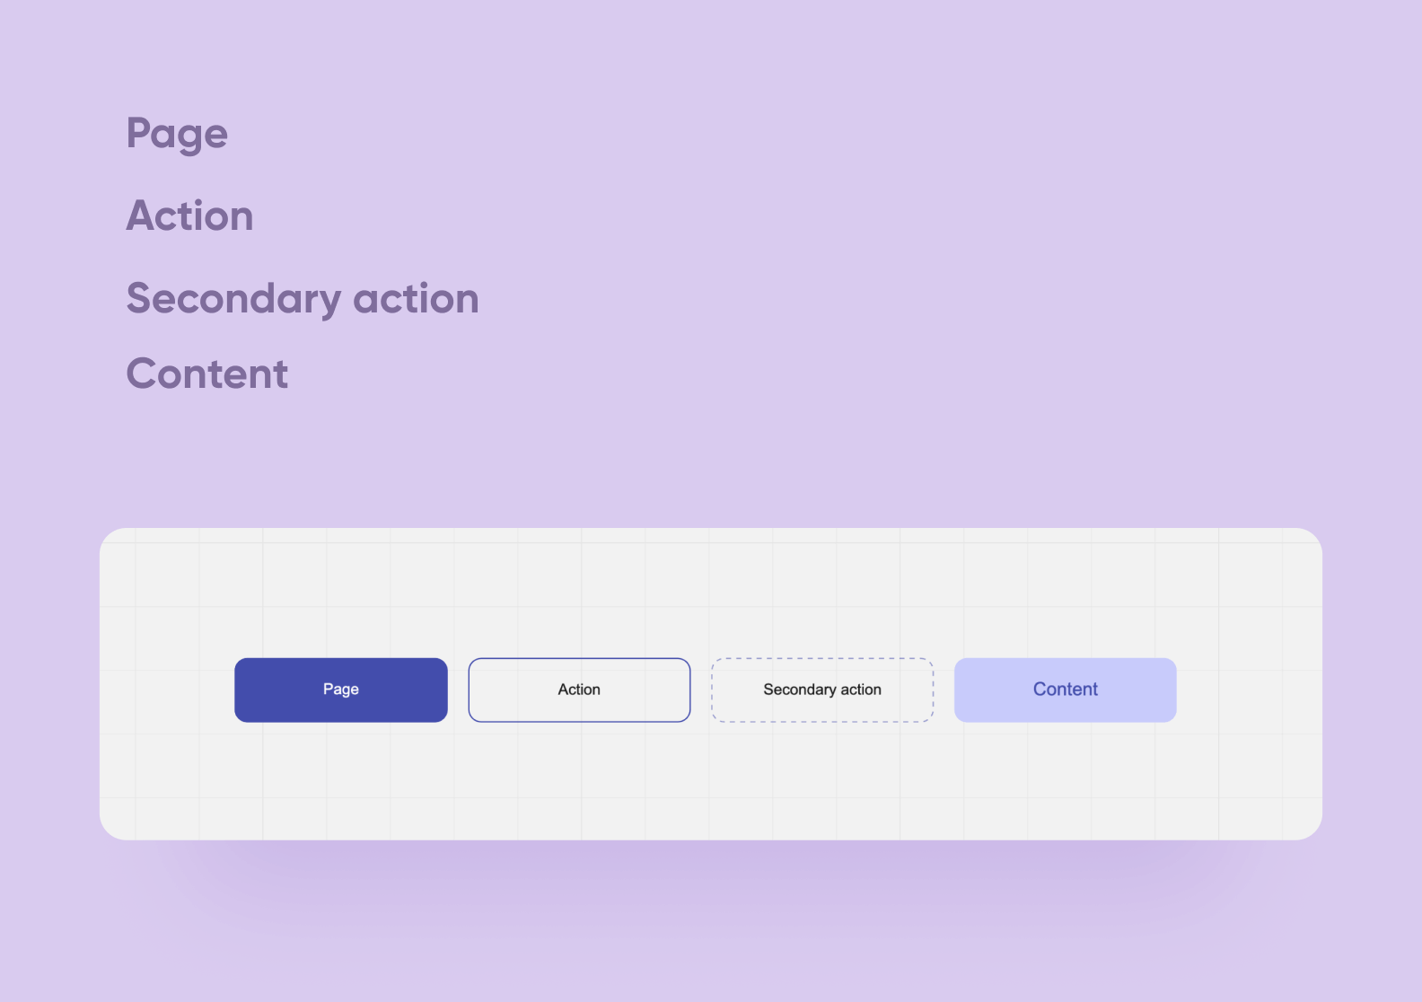This screenshot has height=1002, width=1422.
Task: Click the large Page heading text
Action: pos(177,135)
